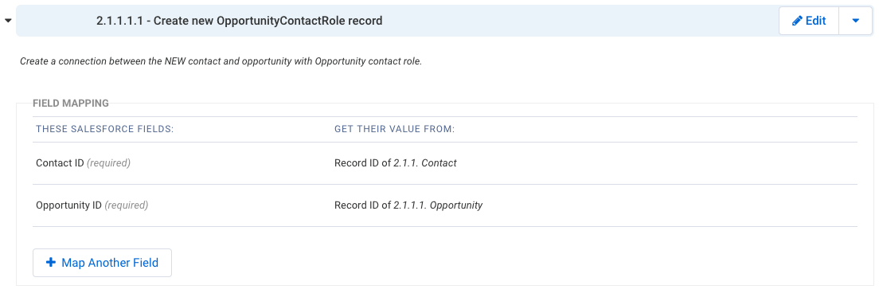Select the Opportunity ID field row

tap(445, 205)
